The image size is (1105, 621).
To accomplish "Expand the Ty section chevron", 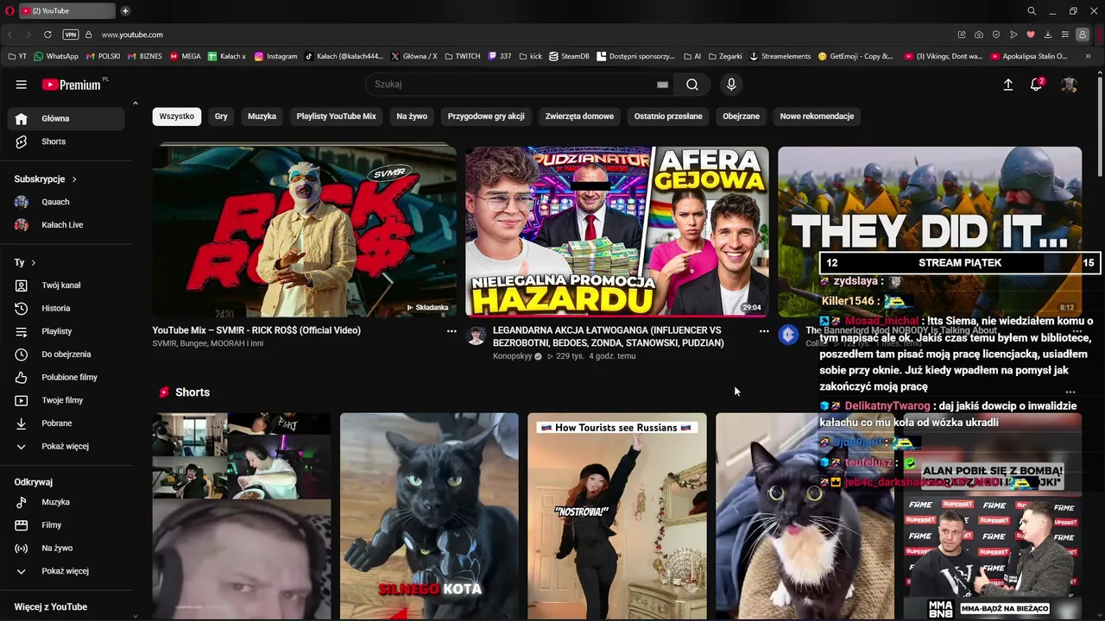I will coord(34,262).
